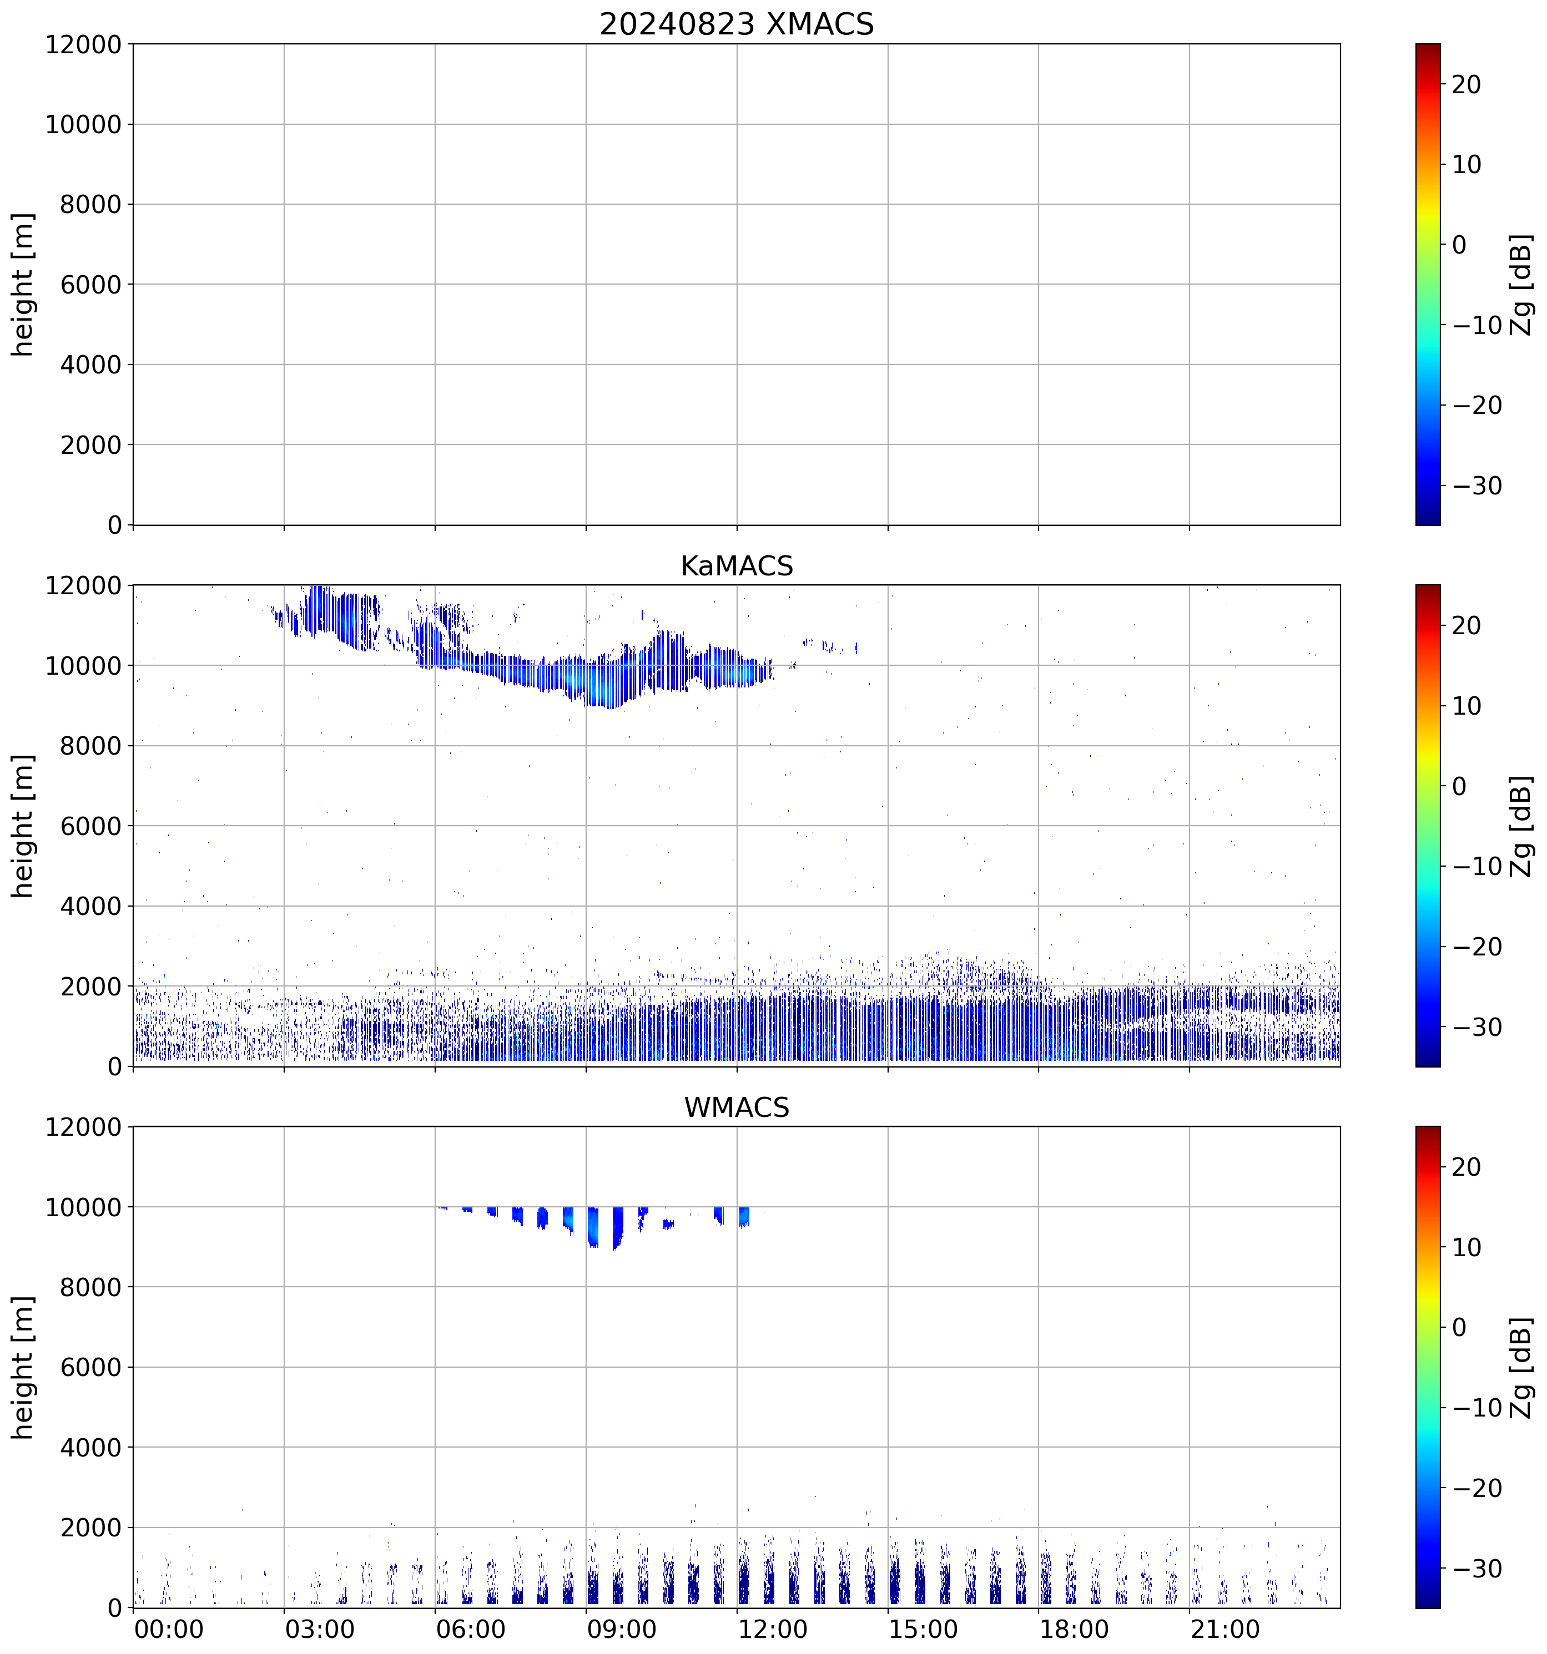Click the cloud echo in WMACS panel
Screen dimensions: 1547x1654
592,1225
